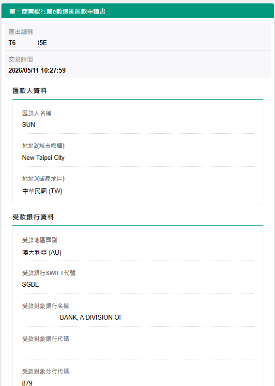Click the empty 受款對象銀行代碼 field

point(137,351)
